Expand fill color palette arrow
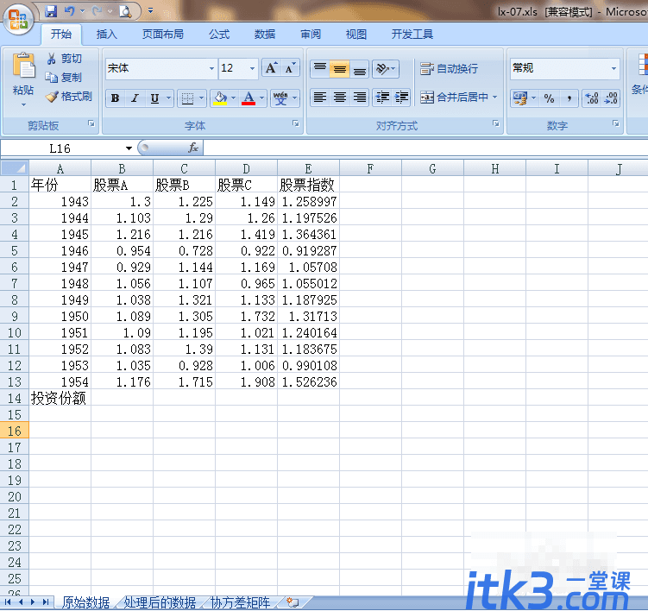 [x=234, y=98]
